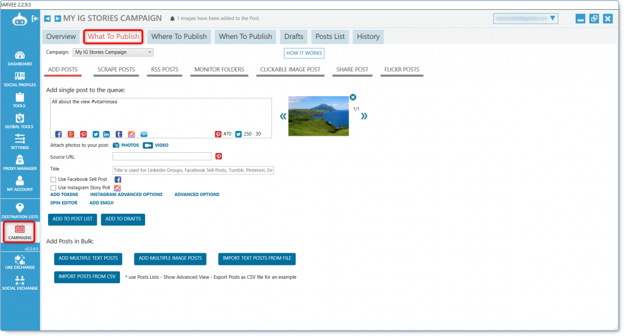624x336 pixels.
Task: Show next image with the right double-arrow
Action: [364, 116]
